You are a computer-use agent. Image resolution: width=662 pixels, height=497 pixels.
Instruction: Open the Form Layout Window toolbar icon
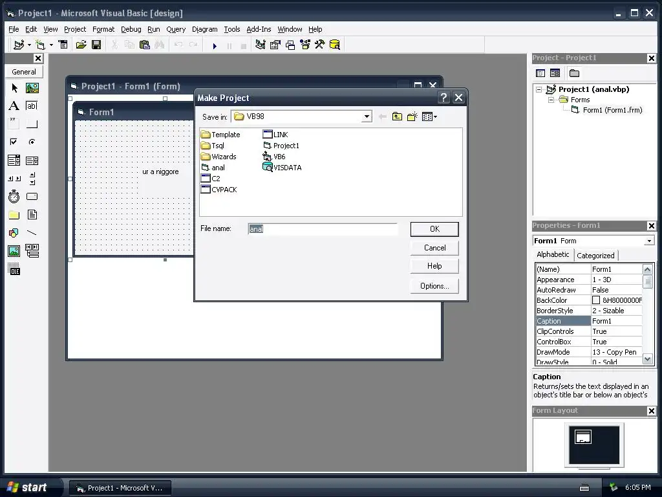click(290, 45)
